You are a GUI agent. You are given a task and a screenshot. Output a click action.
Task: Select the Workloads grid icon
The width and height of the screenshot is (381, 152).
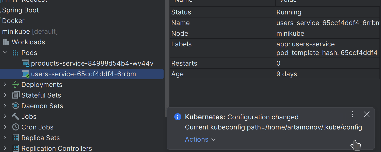[x=6, y=42]
